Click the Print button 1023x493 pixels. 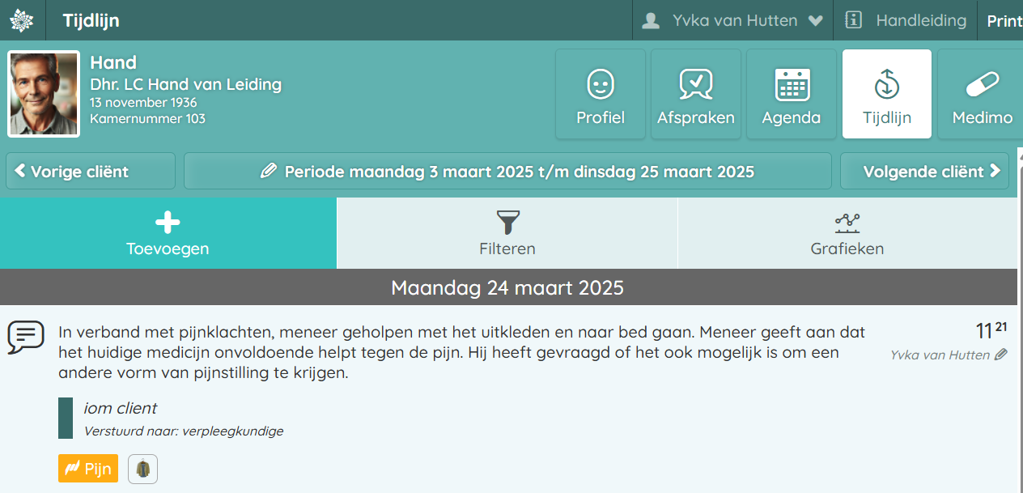coord(1004,21)
